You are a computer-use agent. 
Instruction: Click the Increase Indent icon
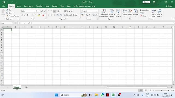[x=61, y=15]
